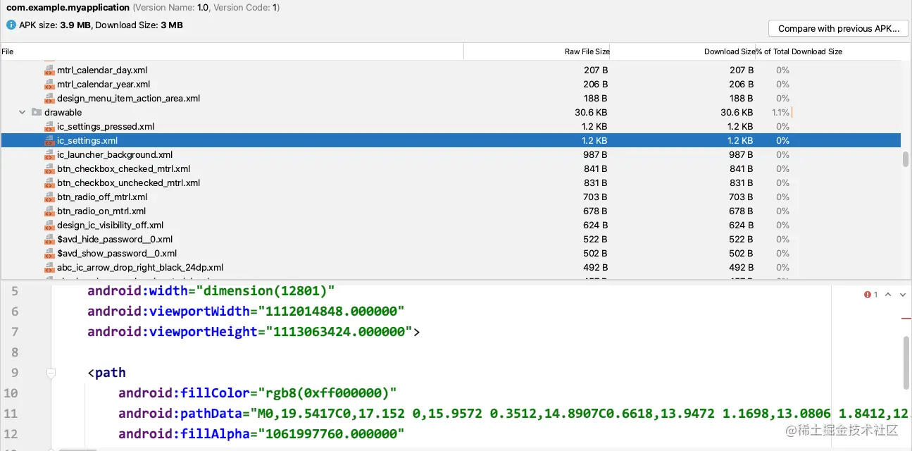Sort by the File column header
The width and height of the screenshot is (912, 451).
tap(232, 51)
